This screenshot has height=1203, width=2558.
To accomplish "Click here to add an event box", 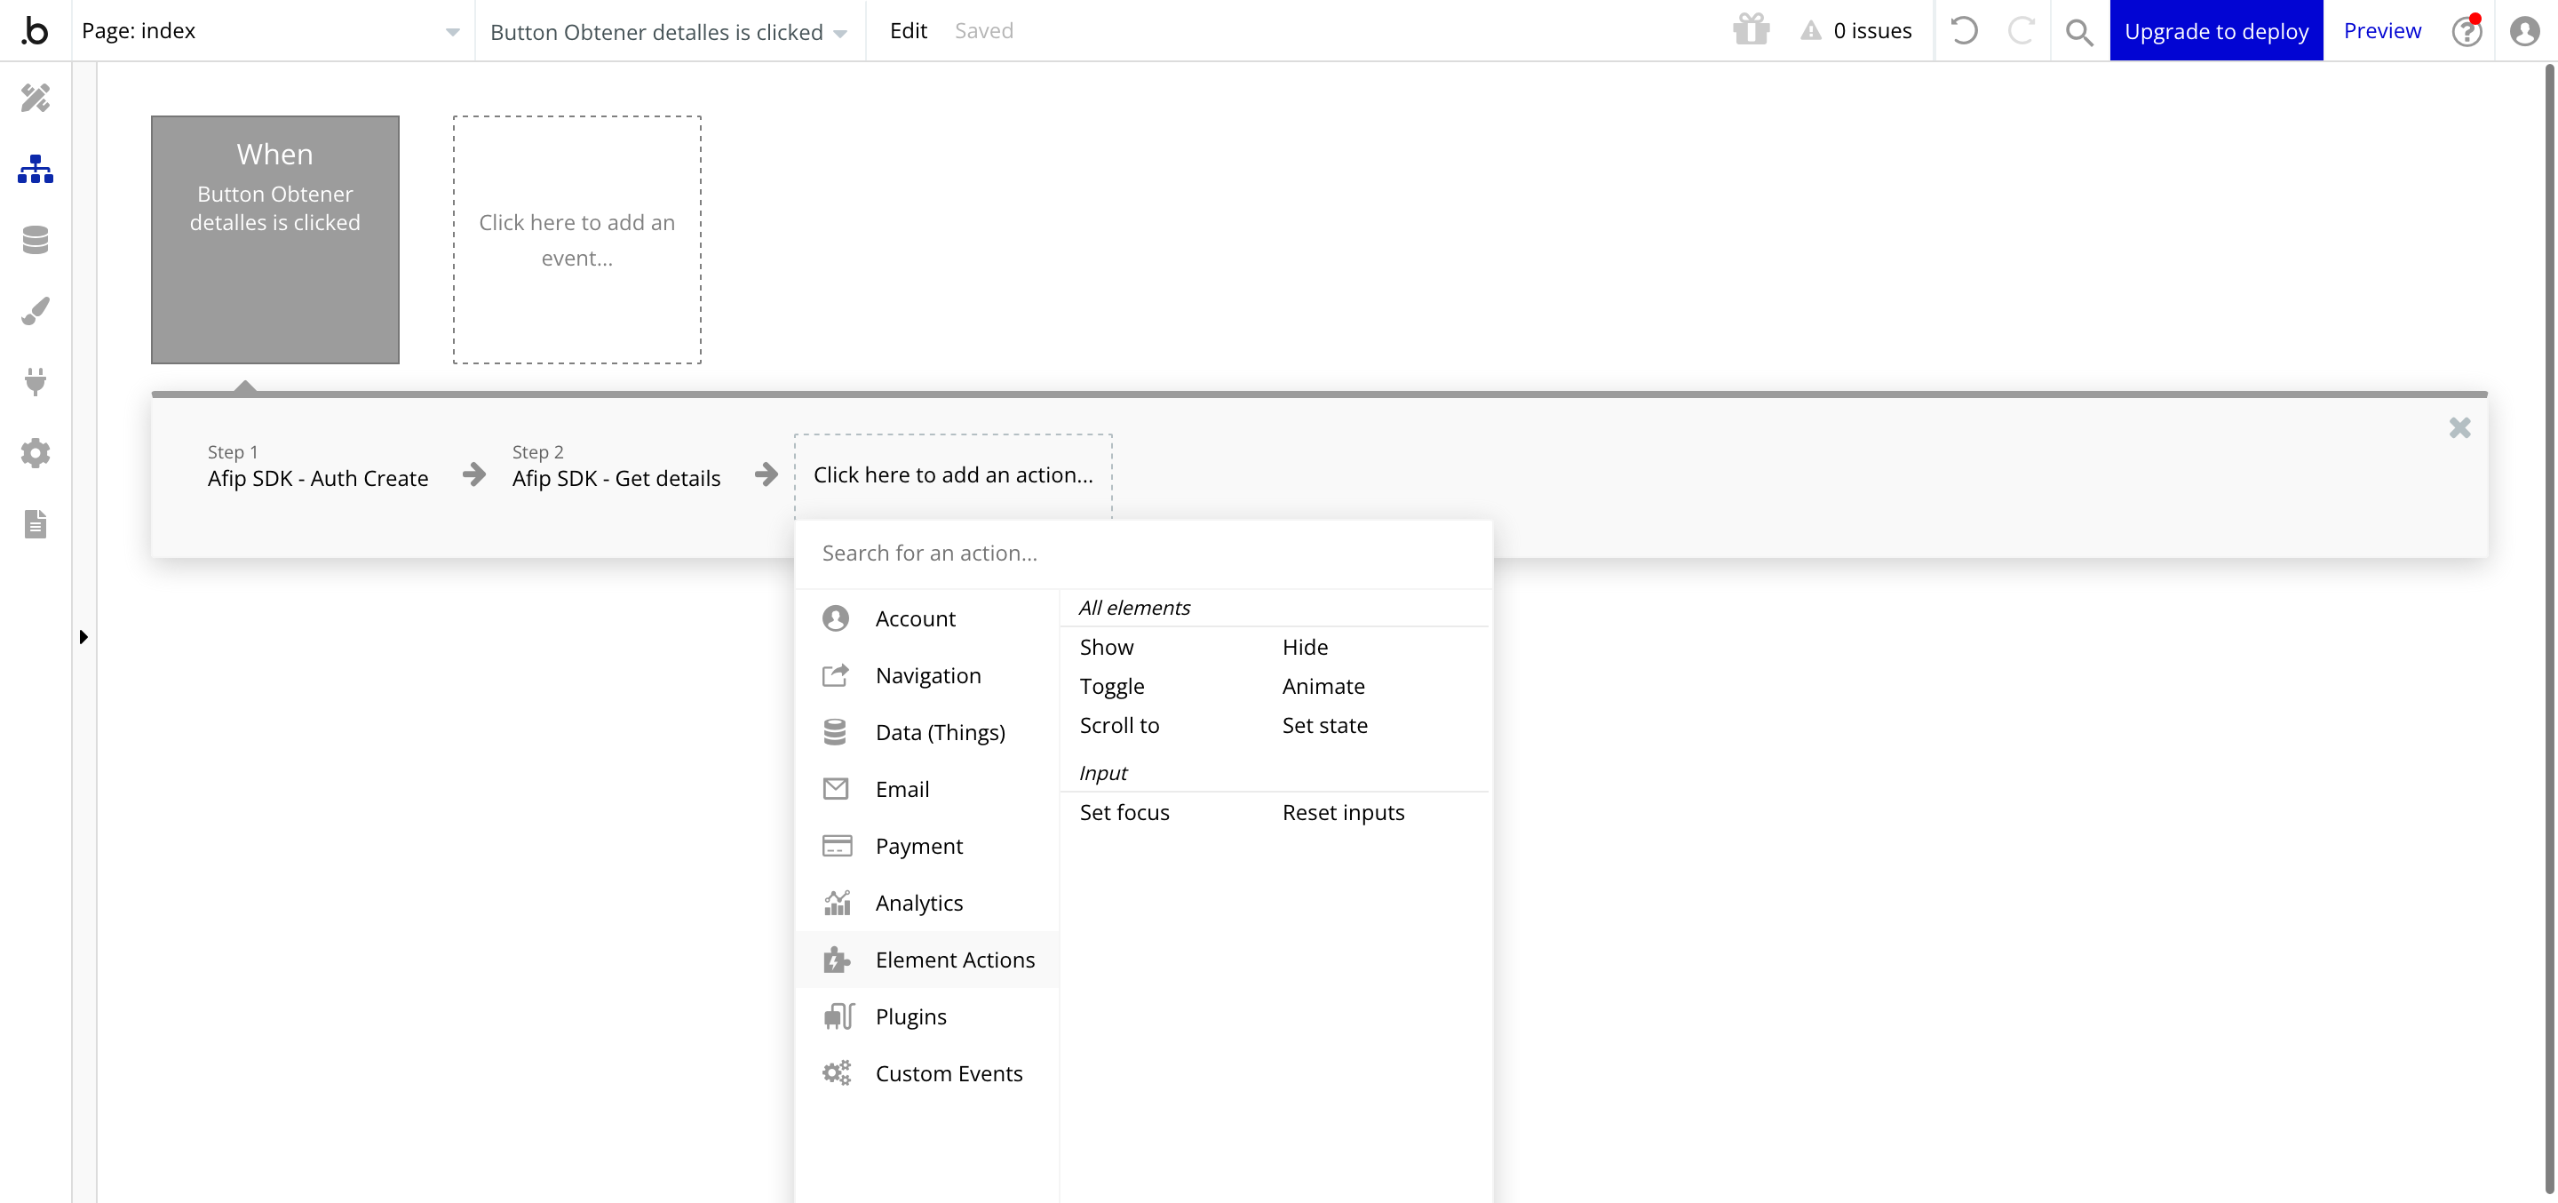I will click(577, 239).
